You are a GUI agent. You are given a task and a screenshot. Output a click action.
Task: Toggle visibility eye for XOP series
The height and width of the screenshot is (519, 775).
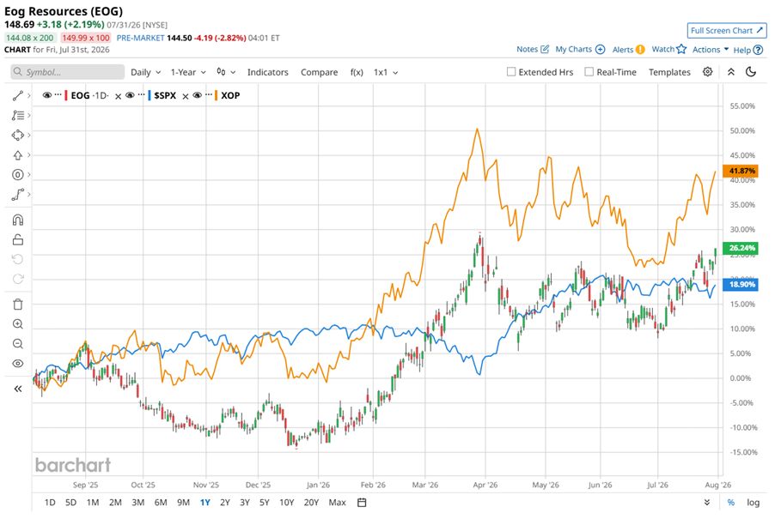pyautogui.click(x=198, y=95)
